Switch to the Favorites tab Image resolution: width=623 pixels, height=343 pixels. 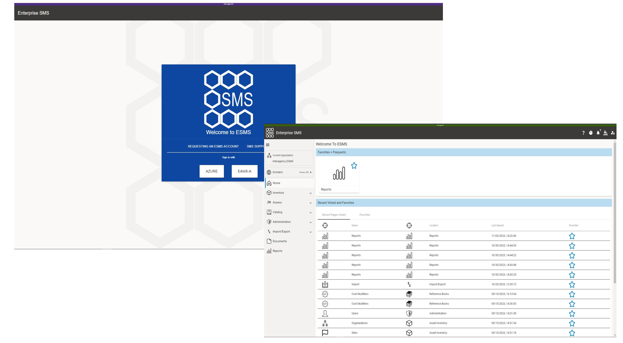364,215
